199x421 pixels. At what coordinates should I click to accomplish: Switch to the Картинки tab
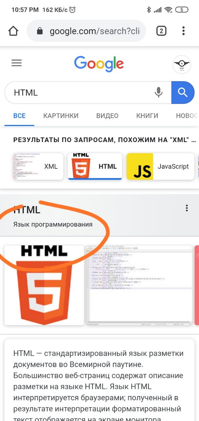tap(61, 116)
